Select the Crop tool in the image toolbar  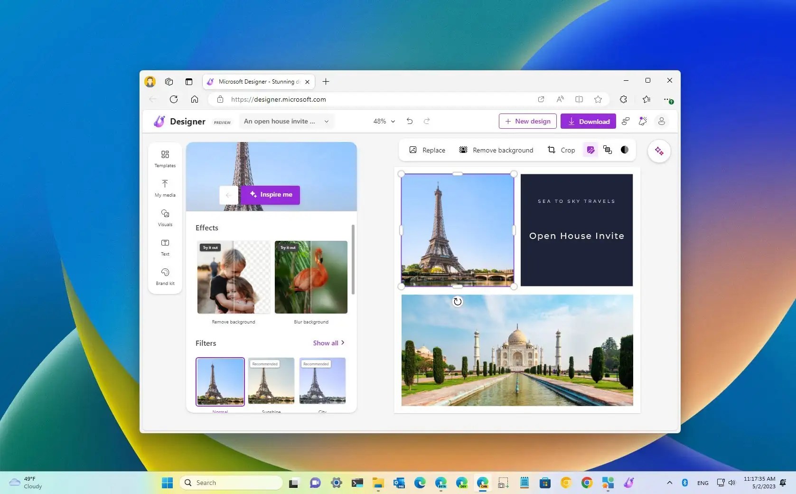(x=561, y=150)
